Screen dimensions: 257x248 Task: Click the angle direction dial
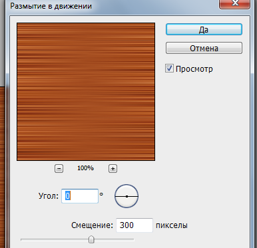[x=127, y=196]
